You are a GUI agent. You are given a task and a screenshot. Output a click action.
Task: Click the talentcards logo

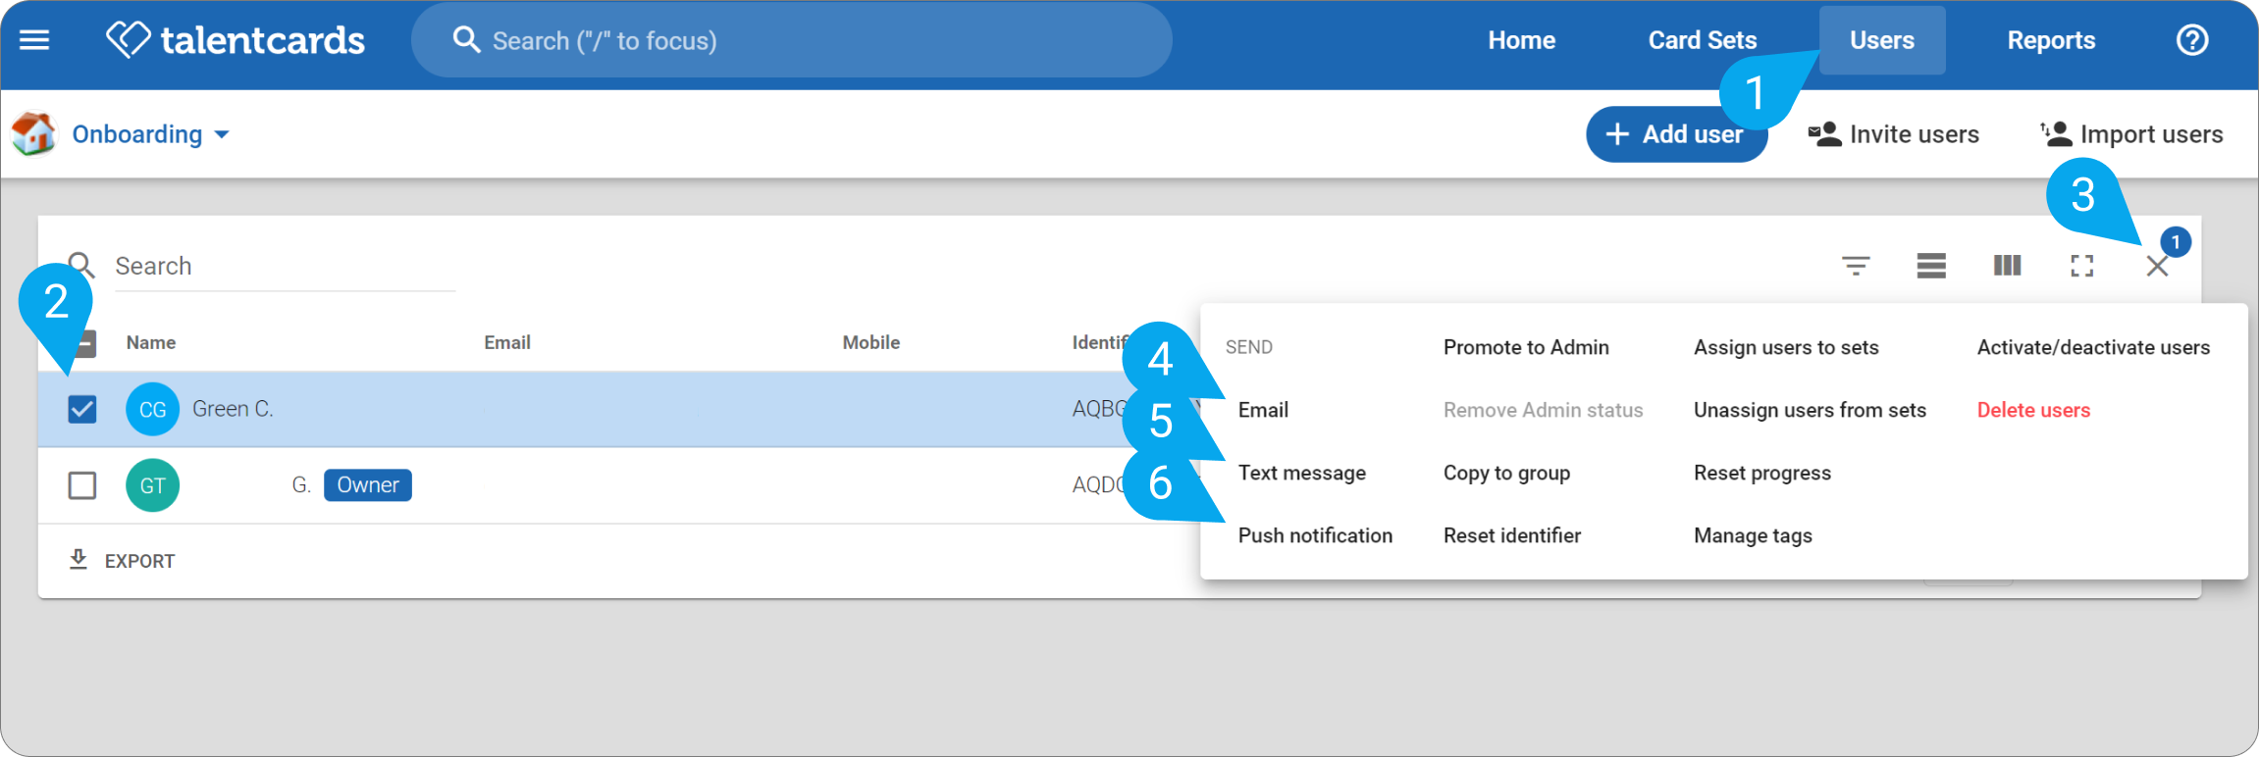pos(236,40)
